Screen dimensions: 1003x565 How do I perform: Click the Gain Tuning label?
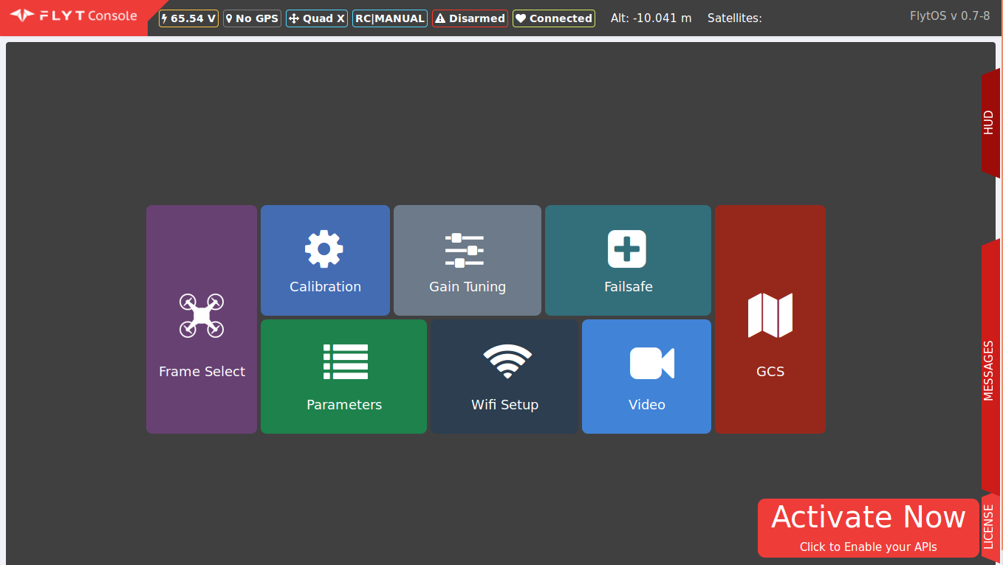click(x=468, y=287)
